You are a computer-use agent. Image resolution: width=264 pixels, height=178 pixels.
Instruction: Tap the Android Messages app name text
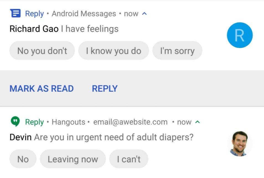coord(84,14)
